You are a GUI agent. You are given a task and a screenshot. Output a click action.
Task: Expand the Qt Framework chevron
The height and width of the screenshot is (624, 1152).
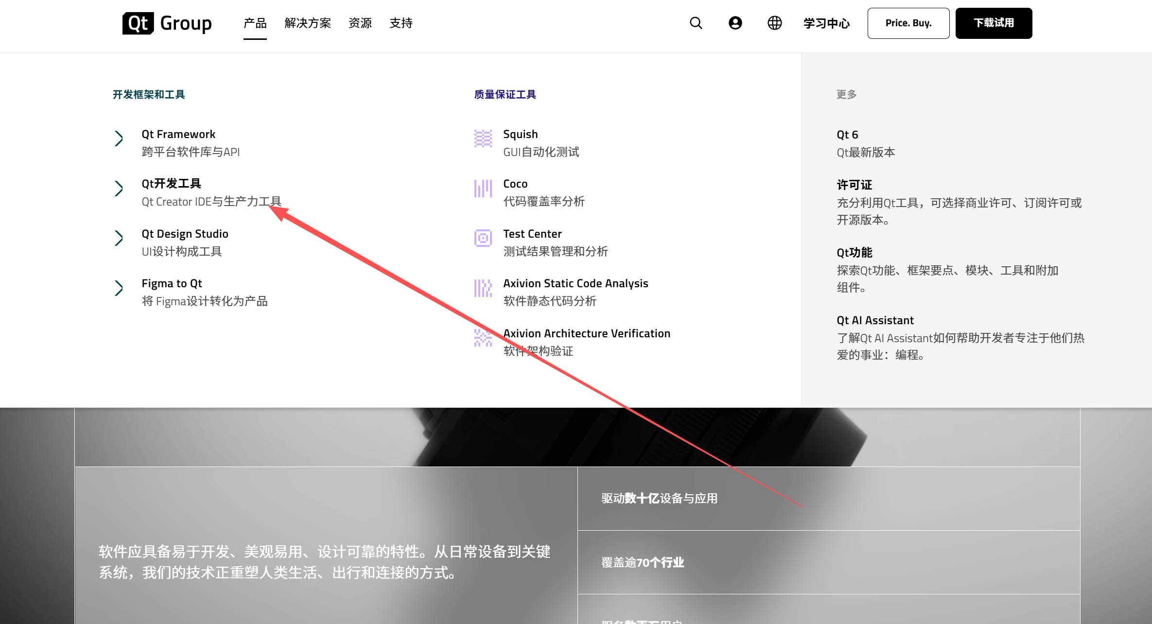click(x=119, y=139)
